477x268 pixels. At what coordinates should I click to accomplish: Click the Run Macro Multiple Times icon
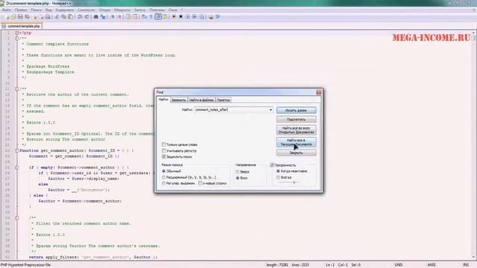click(195, 17)
